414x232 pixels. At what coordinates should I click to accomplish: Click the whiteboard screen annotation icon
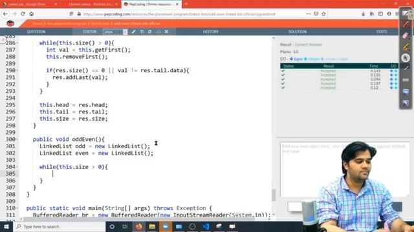406,92
